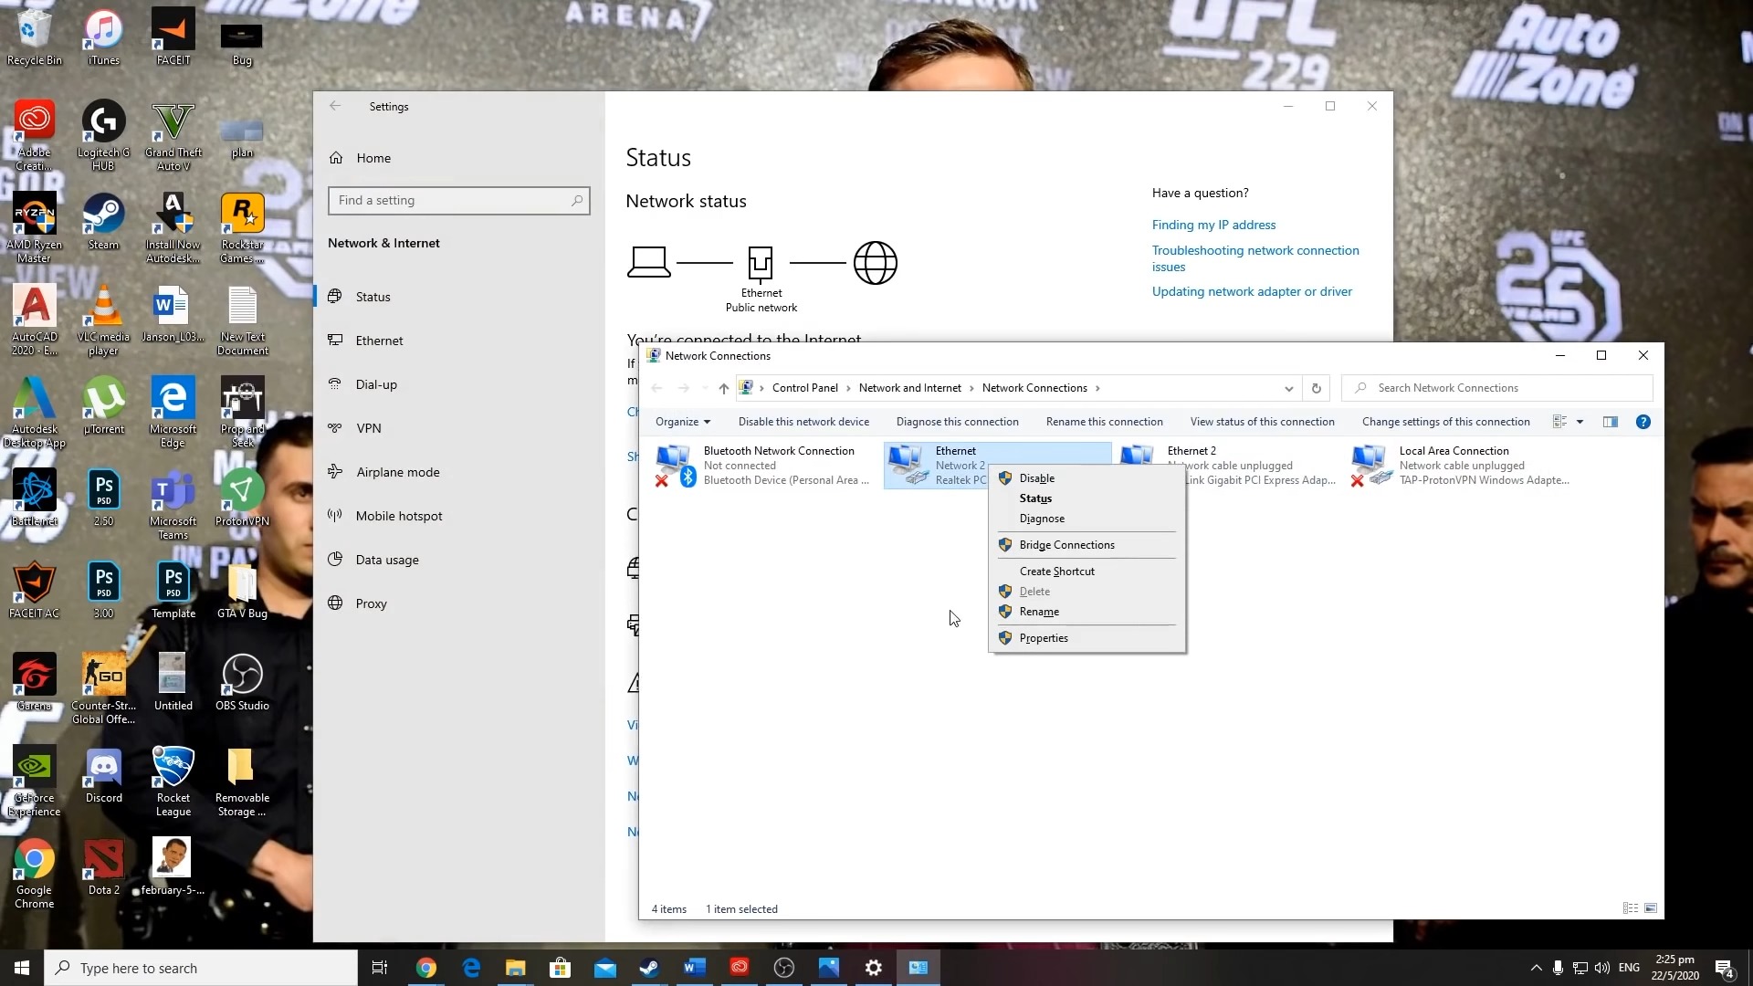Go back with Settings back arrow
Image resolution: width=1753 pixels, height=986 pixels.
coord(335,106)
